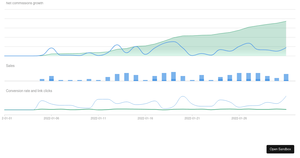Click the peak of the conversion chart line
Viewport: 300px width, 158px height.
tap(183, 96)
